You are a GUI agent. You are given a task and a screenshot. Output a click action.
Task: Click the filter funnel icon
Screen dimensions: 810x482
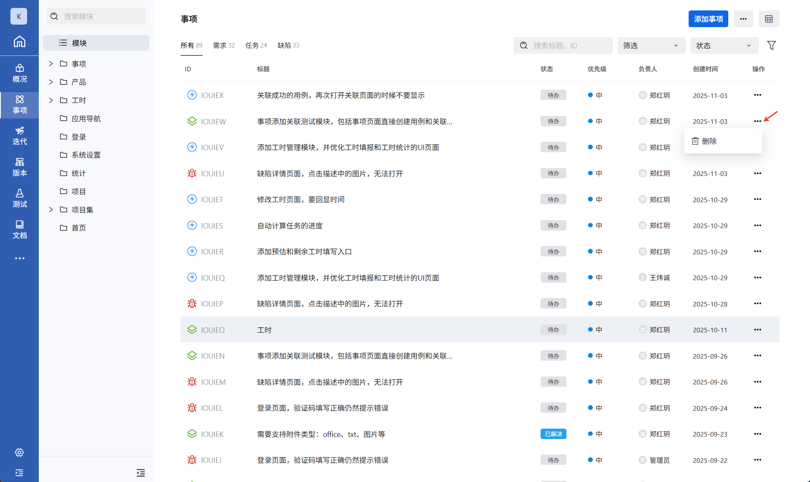(x=771, y=45)
